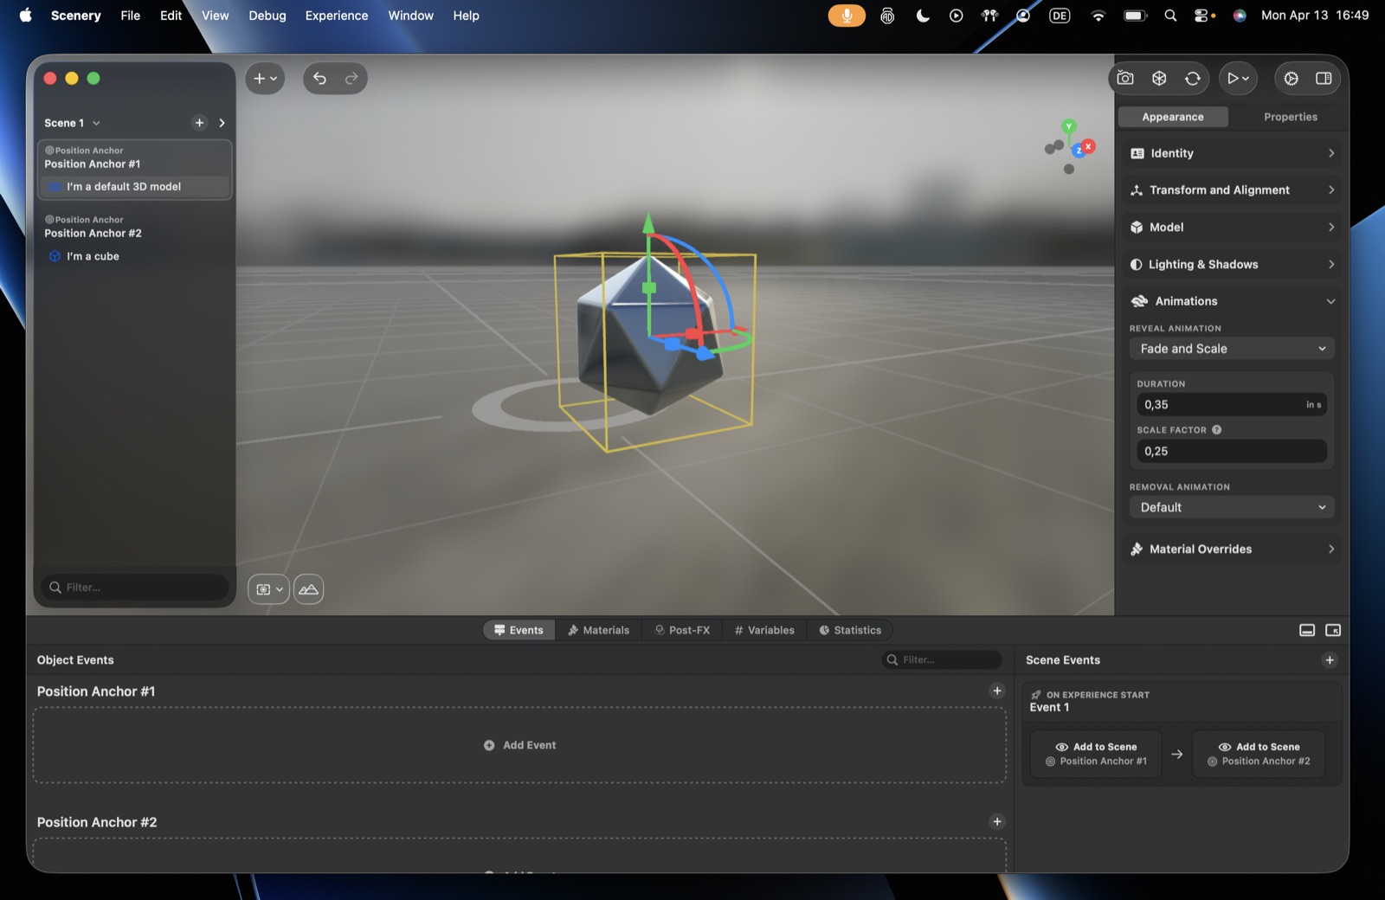The height and width of the screenshot is (900, 1385).
Task: Expand the Lighting & Shadows section
Action: 1232,265
